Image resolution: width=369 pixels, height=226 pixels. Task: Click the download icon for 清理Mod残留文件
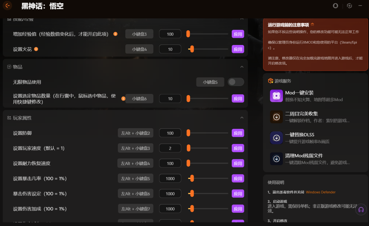[x=276, y=159]
